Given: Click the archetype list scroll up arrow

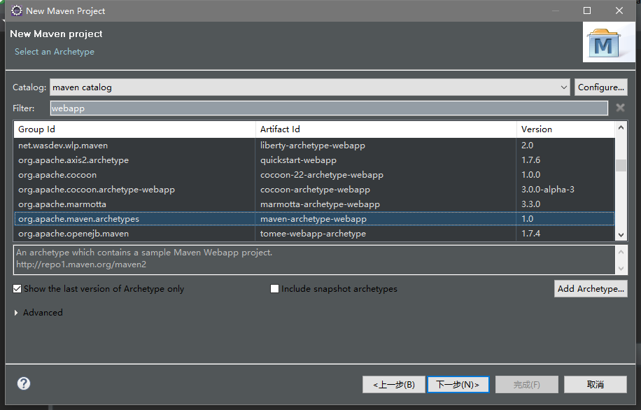Looking at the screenshot, I should click(621, 128).
